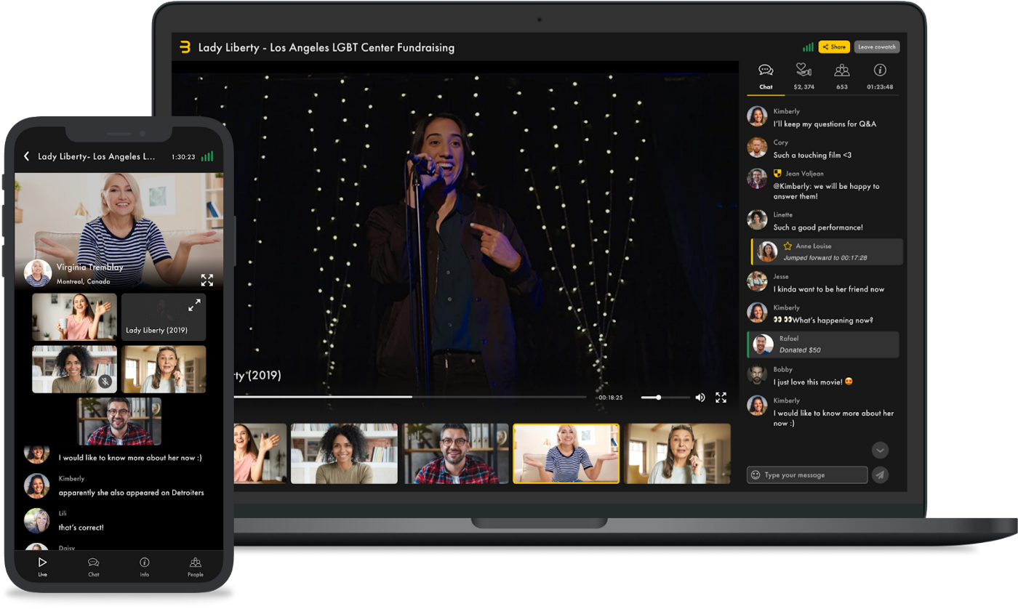This screenshot has height=609, width=1018.
Task: Click the yellow Share button
Action: pos(834,47)
